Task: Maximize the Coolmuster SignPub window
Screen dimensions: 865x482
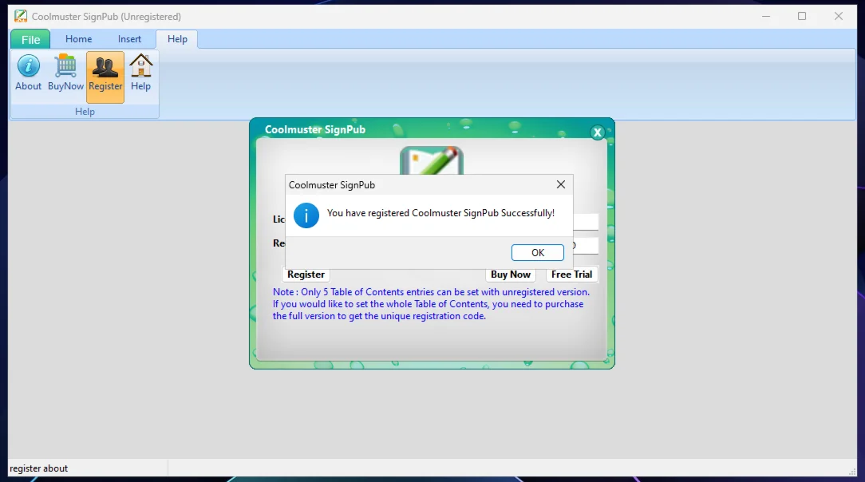Action: pos(802,17)
